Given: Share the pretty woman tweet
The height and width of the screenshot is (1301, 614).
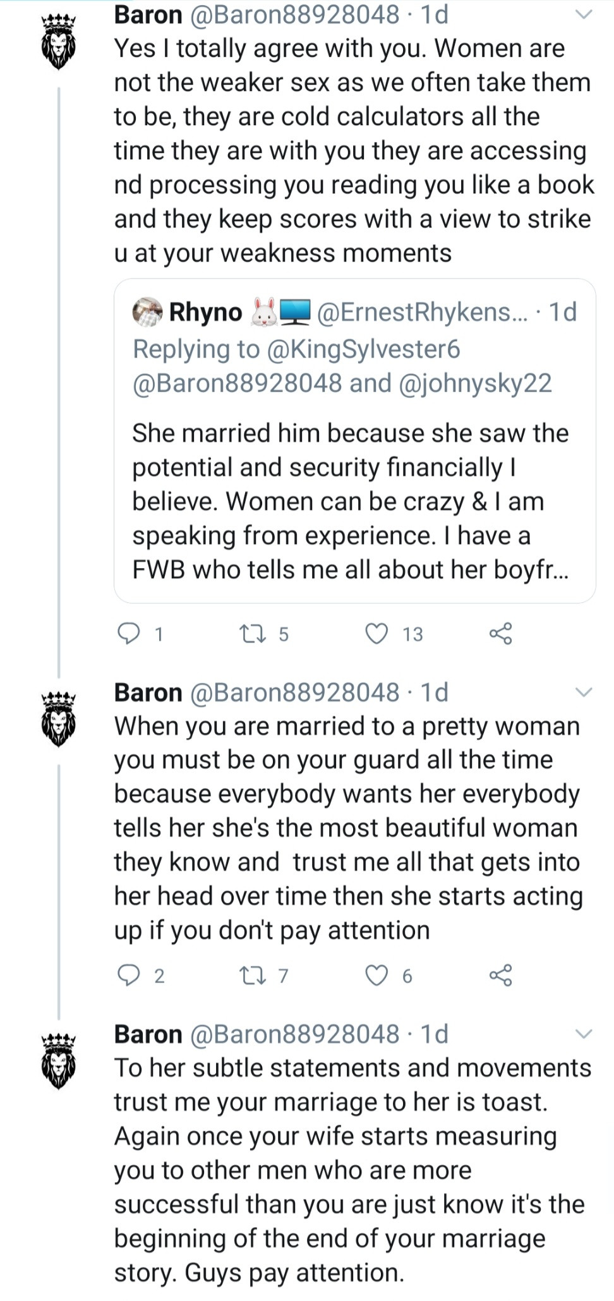Looking at the screenshot, I should (x=500, y=976).
